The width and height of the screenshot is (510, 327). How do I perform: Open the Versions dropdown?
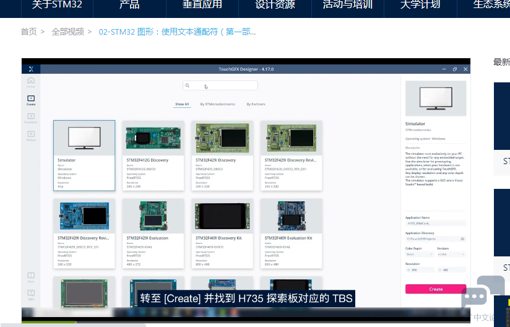click(451, 254)
